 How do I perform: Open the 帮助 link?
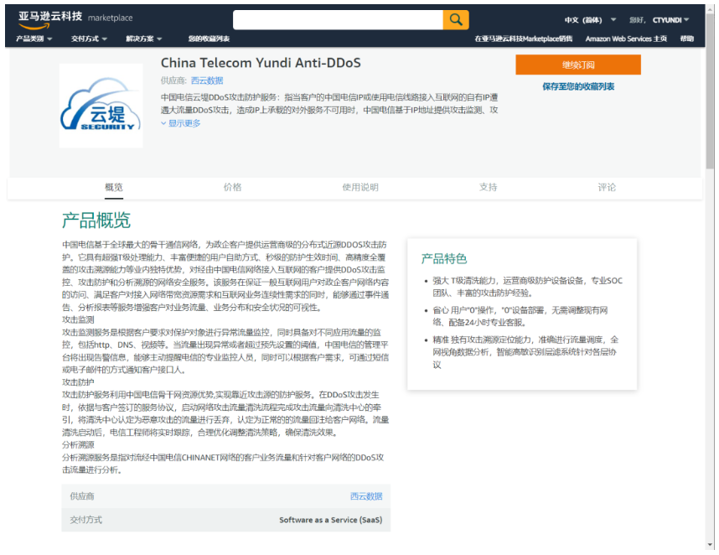pos(686,39)
